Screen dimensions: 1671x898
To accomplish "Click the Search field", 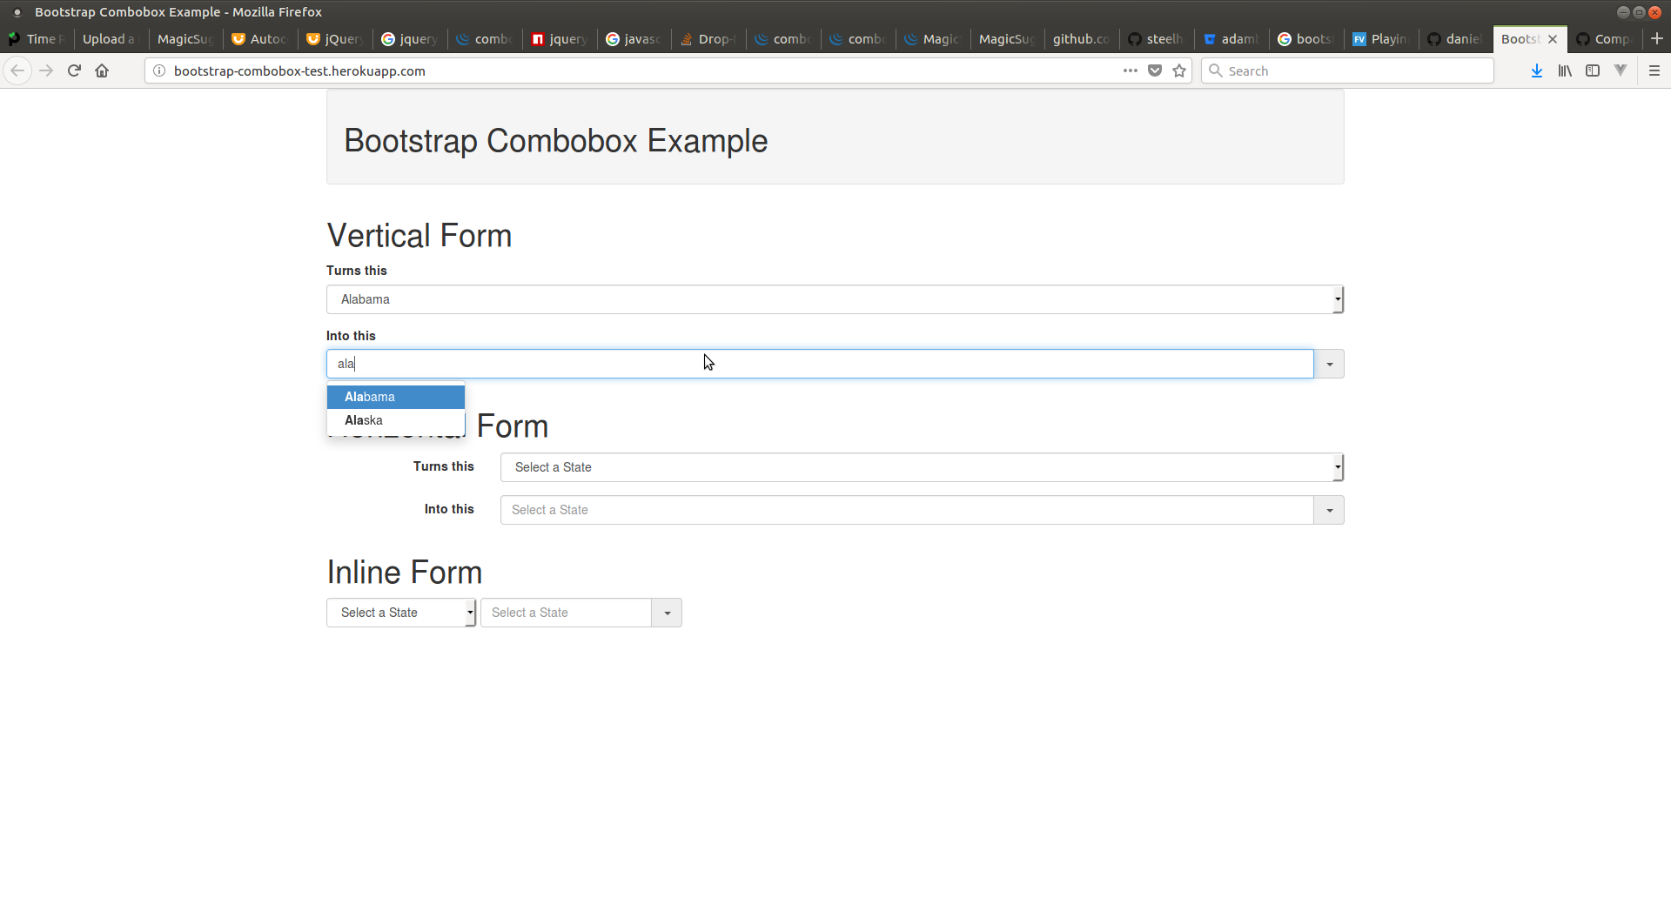I will tap(1346, 70).
